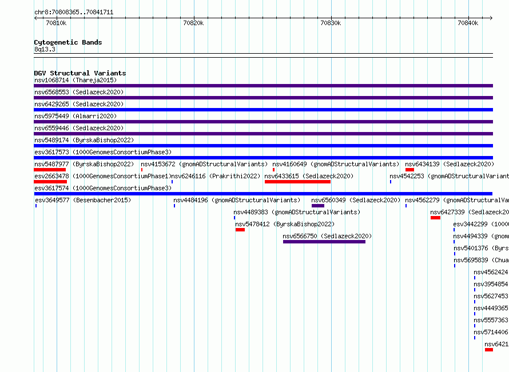
Task: Open the nsv6246116 (Prakrithi2022) label
Action: (x=216, y=176)
